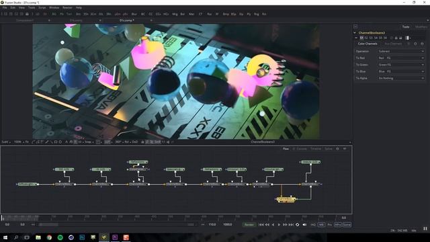Open the Operation dropdown
The image size is (430, 242).
tap(400, 51)
